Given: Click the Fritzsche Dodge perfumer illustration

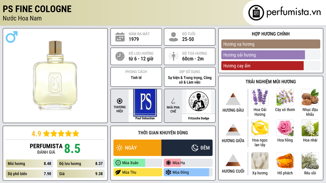Looking at the screenshot, I should [199, 101].
